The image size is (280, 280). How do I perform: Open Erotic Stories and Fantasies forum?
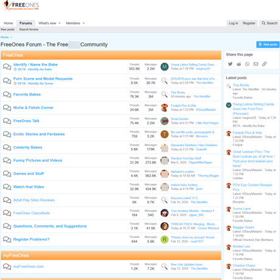point(39,134)
